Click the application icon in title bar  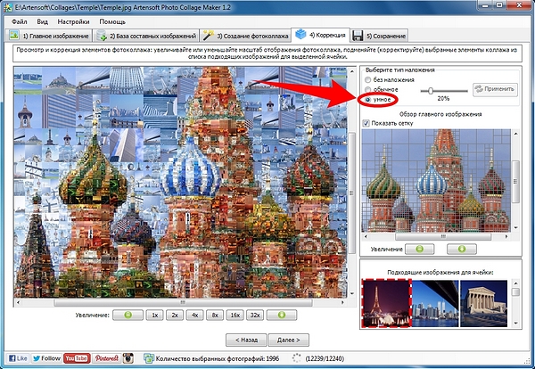pos(8,7)
